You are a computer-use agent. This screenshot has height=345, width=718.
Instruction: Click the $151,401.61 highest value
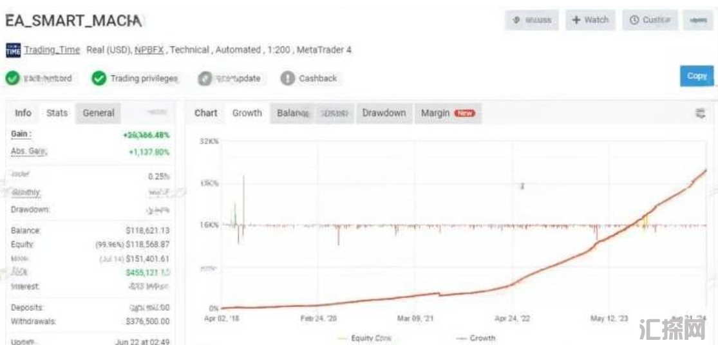(x=147, y=259)
